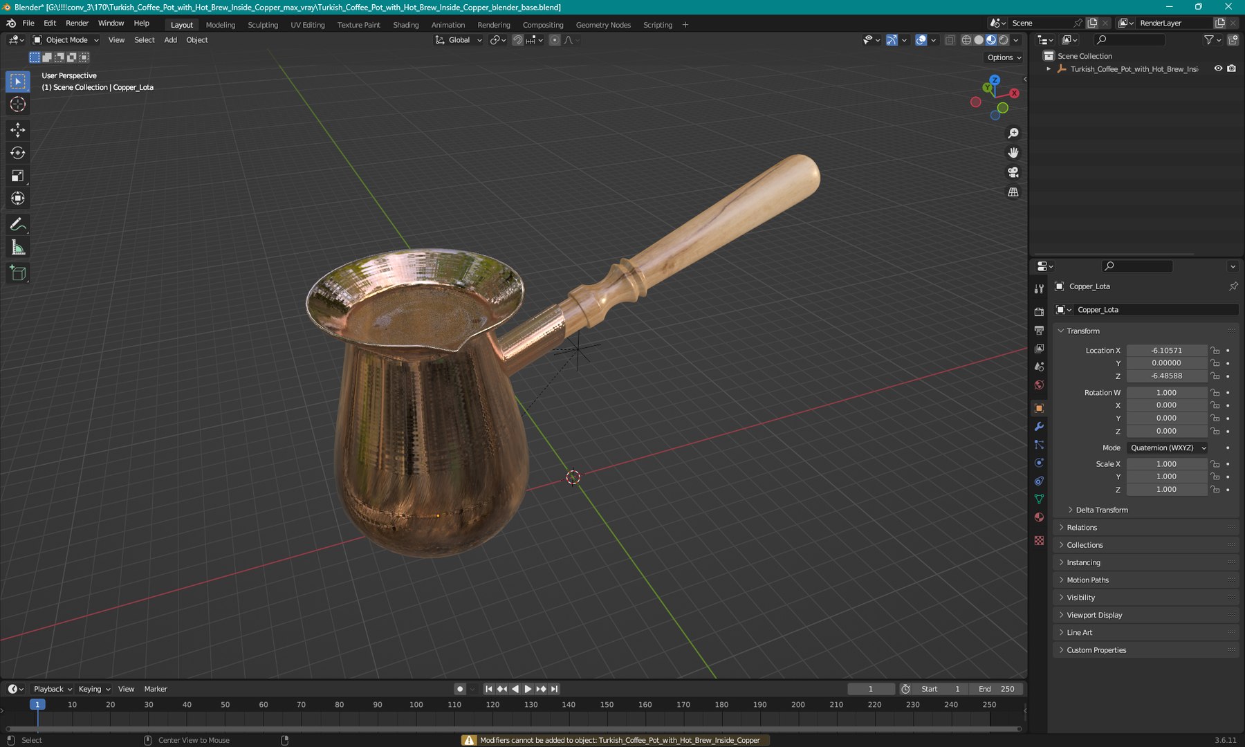This screenshot has height=747, width=1245.
Task: Switch orthographic/perspective grid icon
Action: point(1013,192)
